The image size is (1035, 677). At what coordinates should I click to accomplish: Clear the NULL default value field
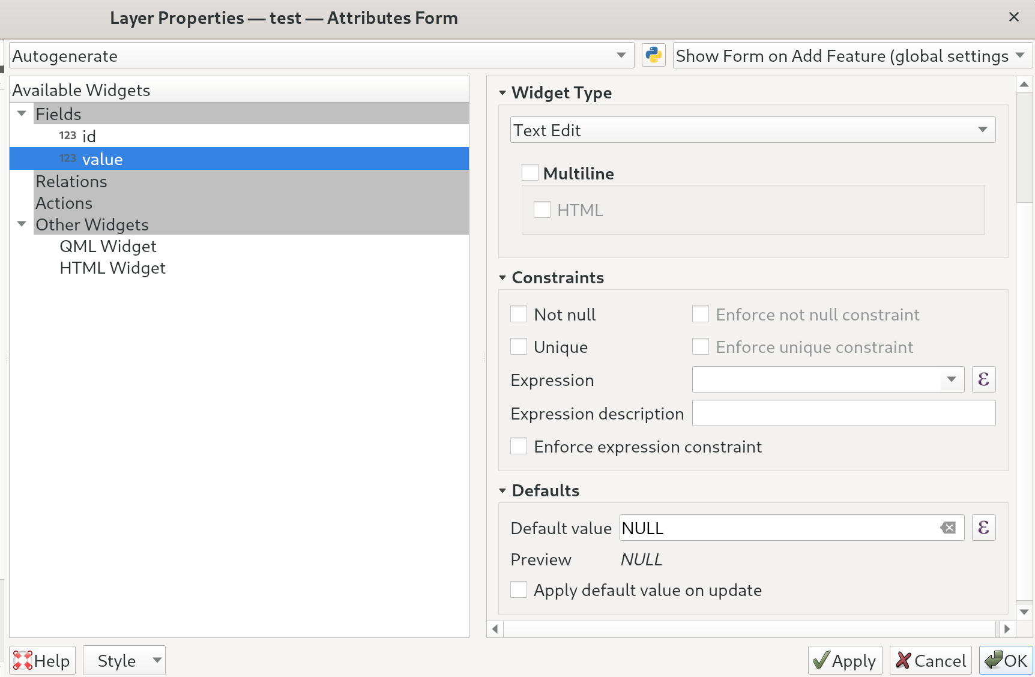coord(948,528)
